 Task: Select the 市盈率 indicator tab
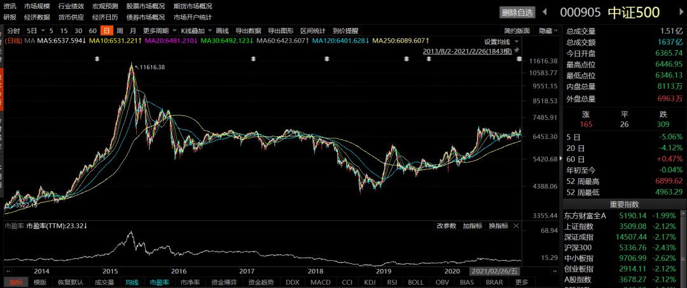tap(159, 282)
